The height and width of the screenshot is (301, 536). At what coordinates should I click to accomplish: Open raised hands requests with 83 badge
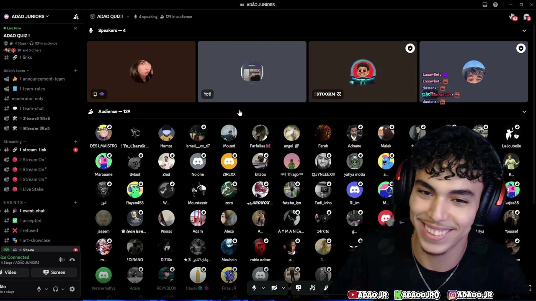[x=513, y=17]
